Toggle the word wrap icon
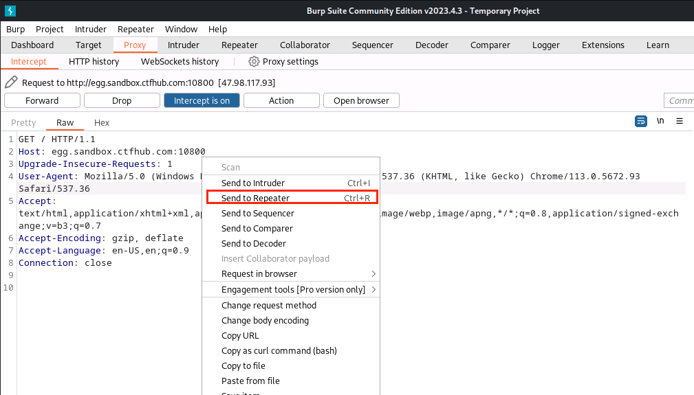Image resolution: width=694 pixels, height=395 pixels. [x=640, y=121]
